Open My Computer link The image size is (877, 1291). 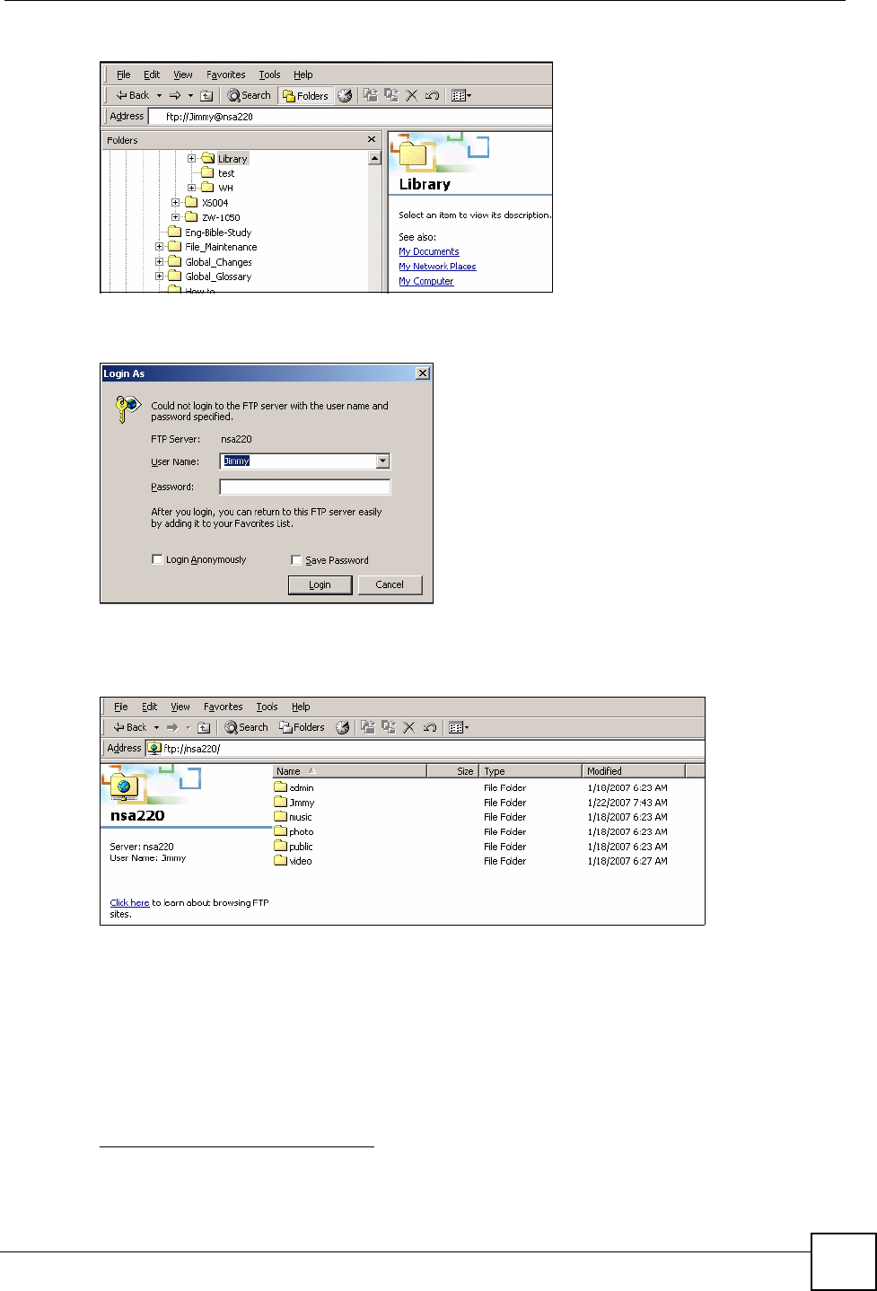pyautogui.click(x=426, y=281)
